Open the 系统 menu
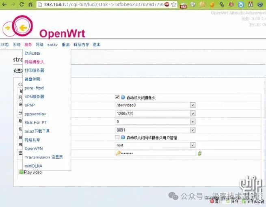Screen dimensions: 266x207 [17, 45]
